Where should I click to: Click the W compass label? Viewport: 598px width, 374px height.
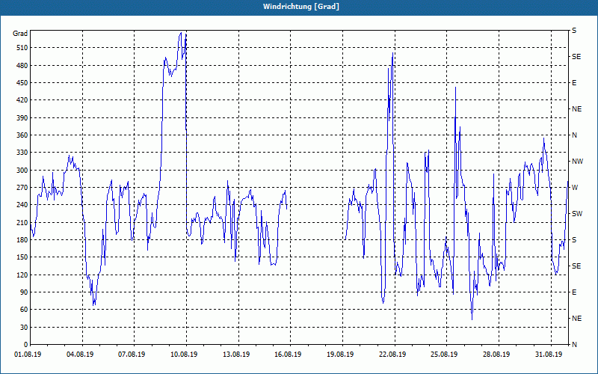tap(575, 188)
